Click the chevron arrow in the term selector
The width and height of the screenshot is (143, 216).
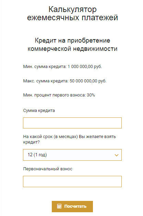point(117,155)
